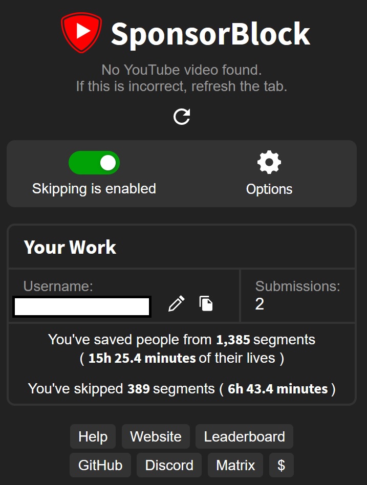Copy user ID with the copy icon

point(206,303)
